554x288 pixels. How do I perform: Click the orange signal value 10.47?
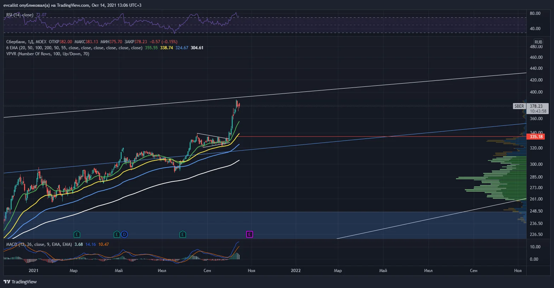tap(104, 244)
